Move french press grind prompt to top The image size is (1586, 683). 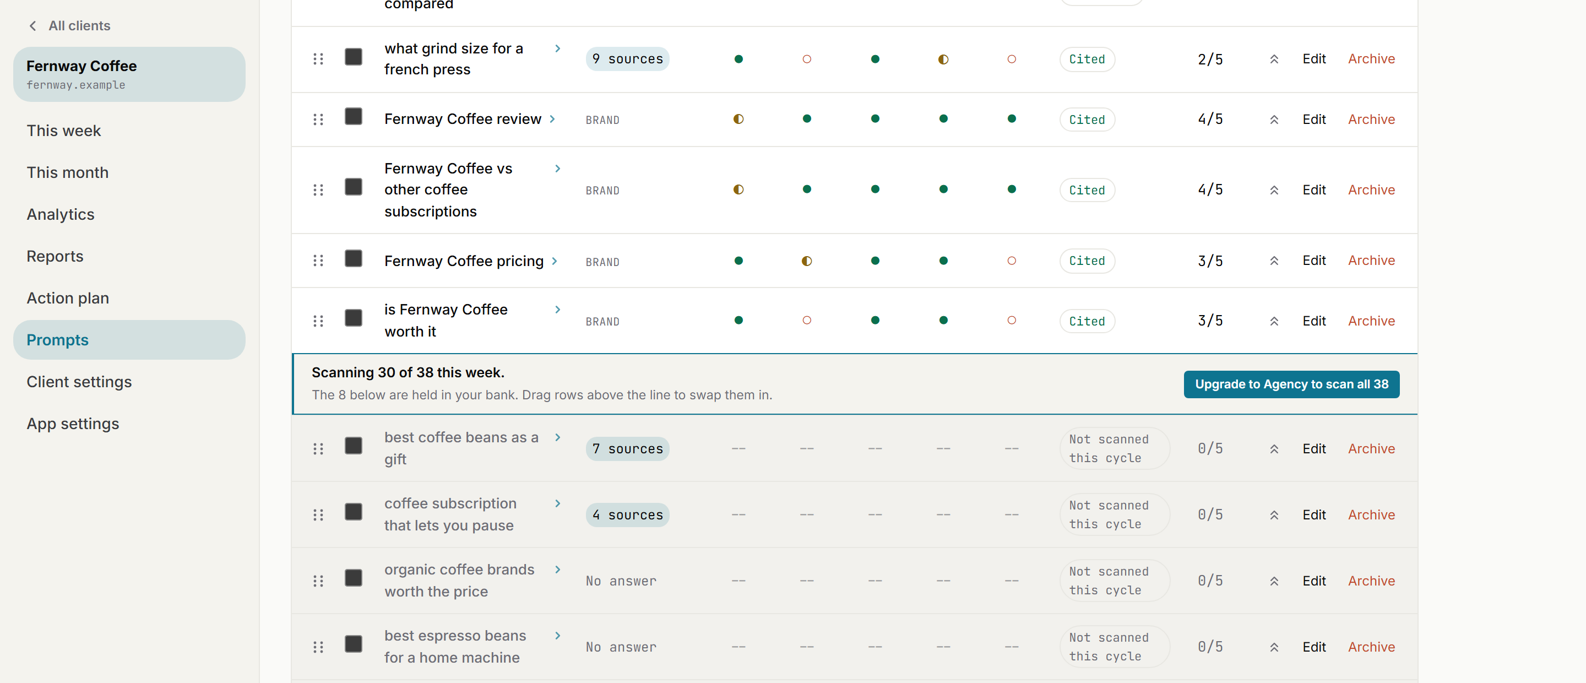point(1274,59)
